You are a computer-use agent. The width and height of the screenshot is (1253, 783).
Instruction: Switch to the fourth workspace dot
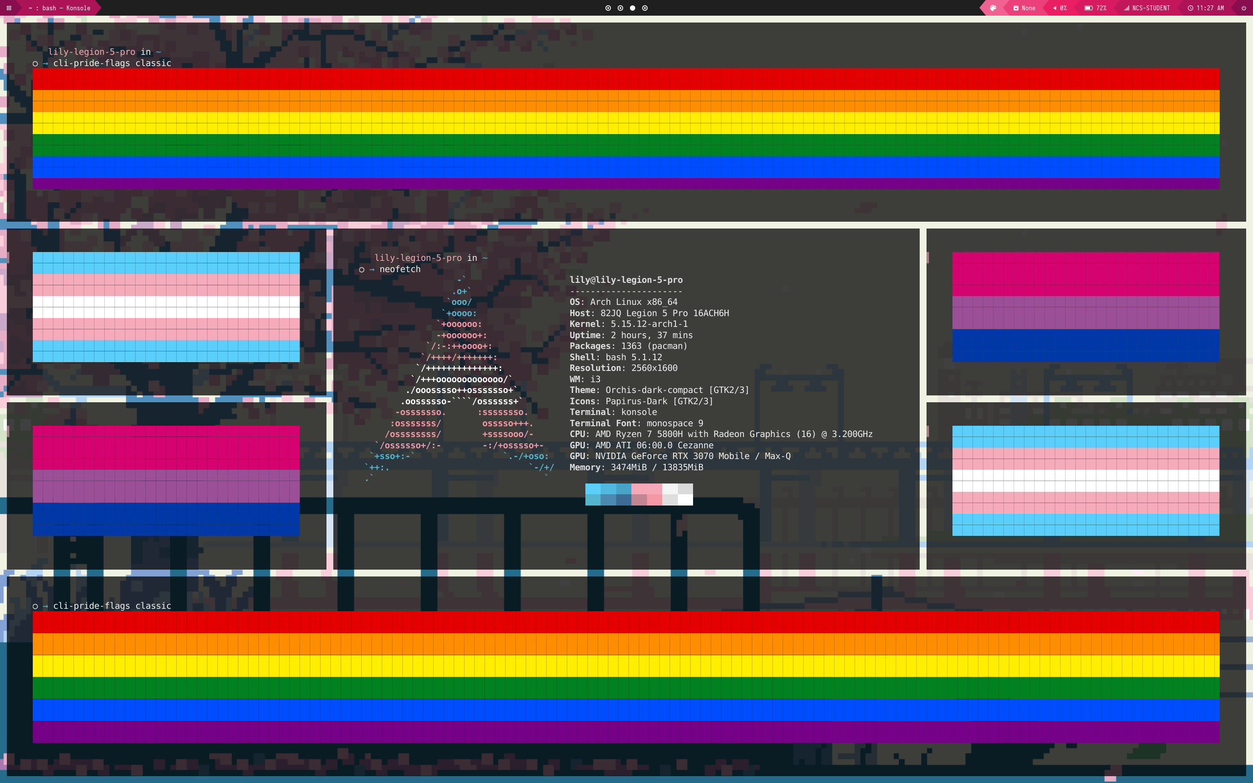pos(645,8)
